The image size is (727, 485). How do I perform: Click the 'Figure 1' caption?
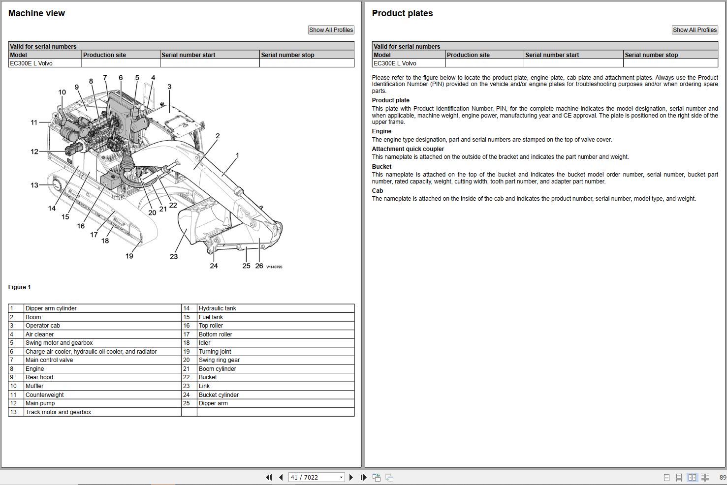(x=19, y=287)
